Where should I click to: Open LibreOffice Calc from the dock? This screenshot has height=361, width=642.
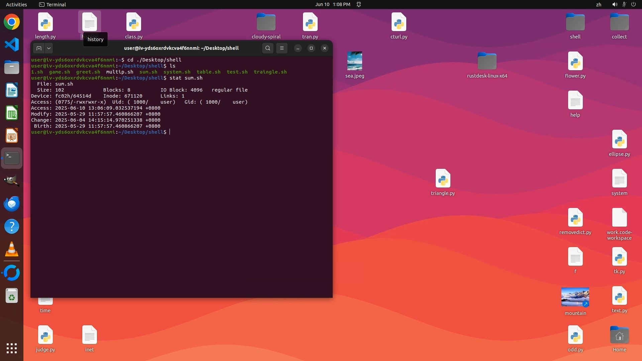point(12,113)
